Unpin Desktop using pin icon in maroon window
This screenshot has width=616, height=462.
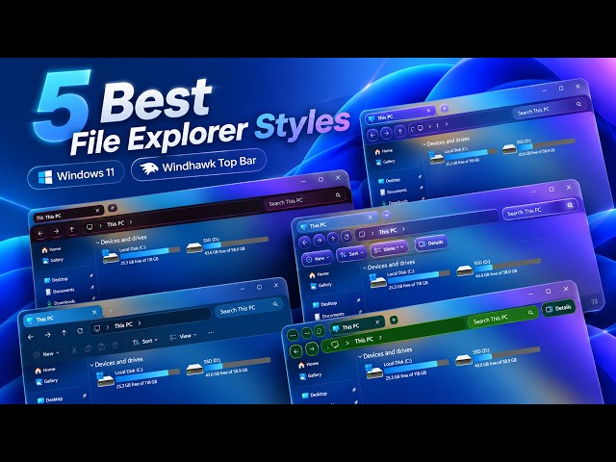91,276
